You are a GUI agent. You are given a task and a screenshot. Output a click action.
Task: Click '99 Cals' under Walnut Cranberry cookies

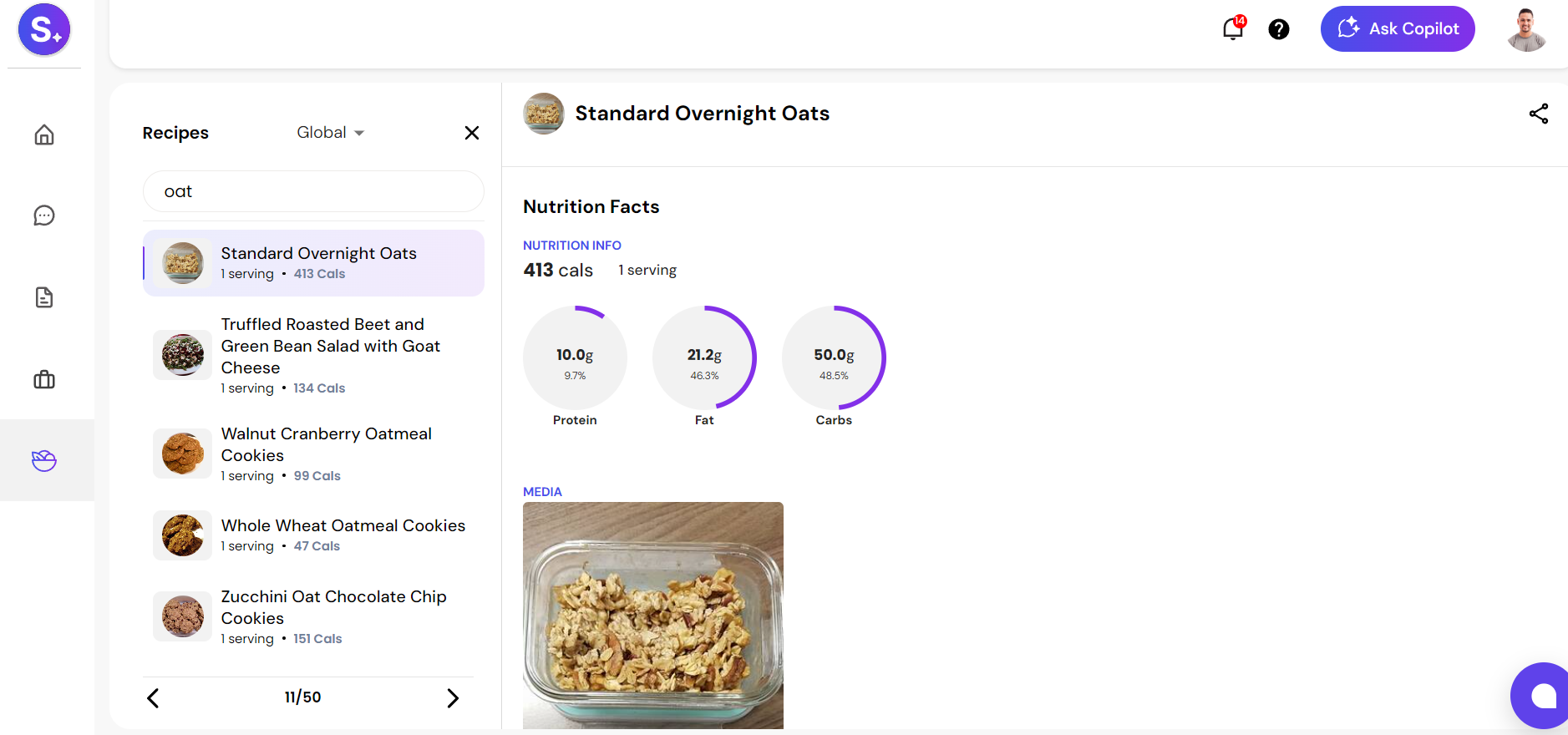click(317, 476)
